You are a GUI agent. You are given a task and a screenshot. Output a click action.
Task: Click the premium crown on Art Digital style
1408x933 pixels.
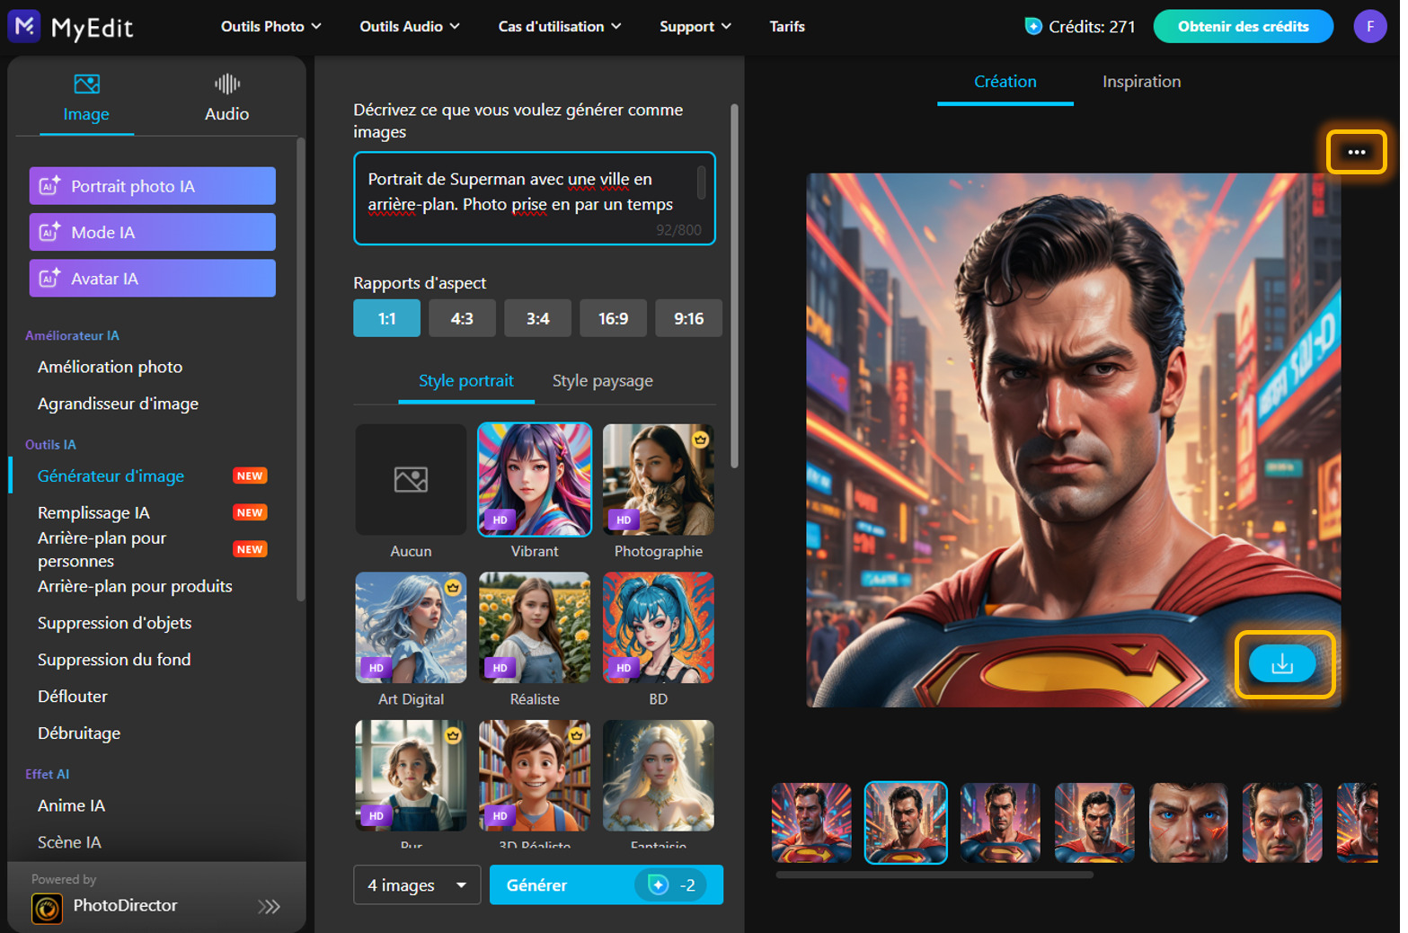pos(453,587)
